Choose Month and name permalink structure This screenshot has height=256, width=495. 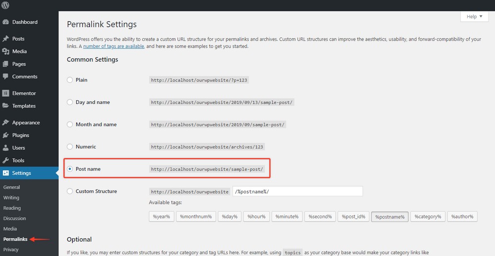pos(70,125)
